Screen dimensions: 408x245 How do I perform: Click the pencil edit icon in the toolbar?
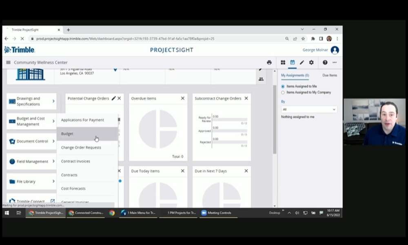tap(302, 62)
